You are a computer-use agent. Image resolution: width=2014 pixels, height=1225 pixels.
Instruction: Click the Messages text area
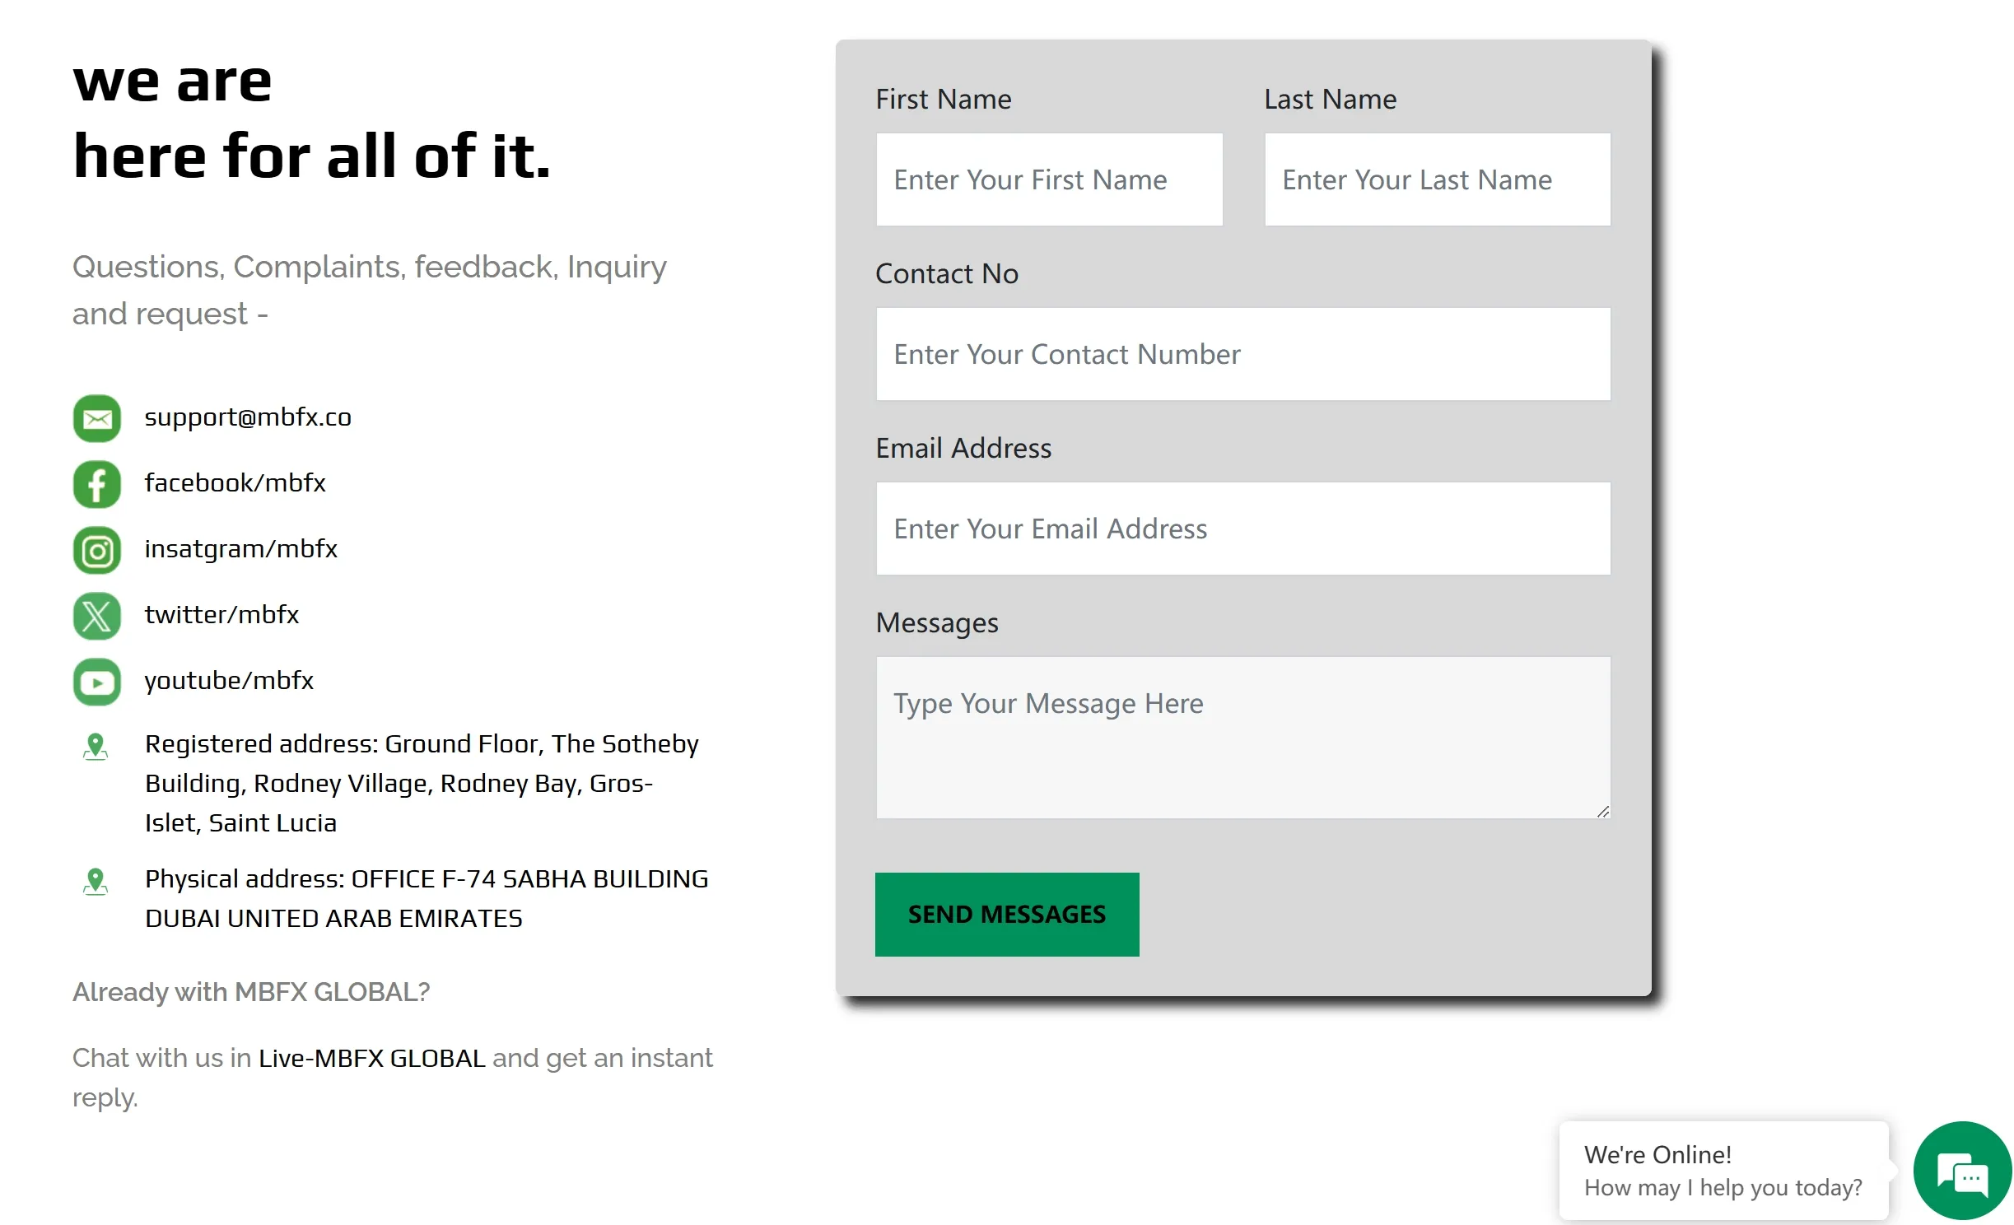click(1243, 738)
